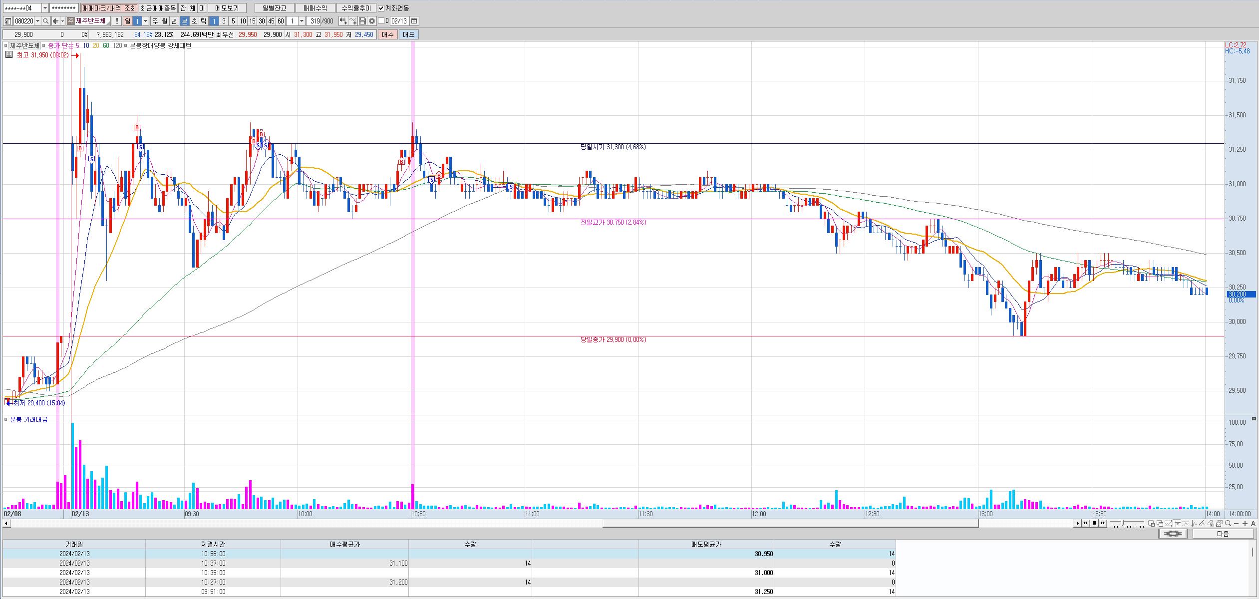Click the save chart floppy icon

pyautogui.click(x=363, y=21)
